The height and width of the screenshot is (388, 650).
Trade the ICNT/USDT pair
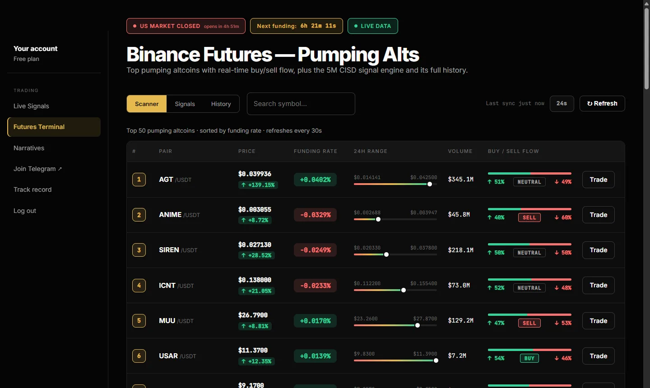pyautogui.click(x=599, y=285)
